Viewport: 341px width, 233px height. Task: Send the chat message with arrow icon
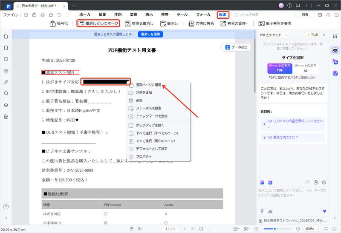pyautogui.click(x=324, y=211)
